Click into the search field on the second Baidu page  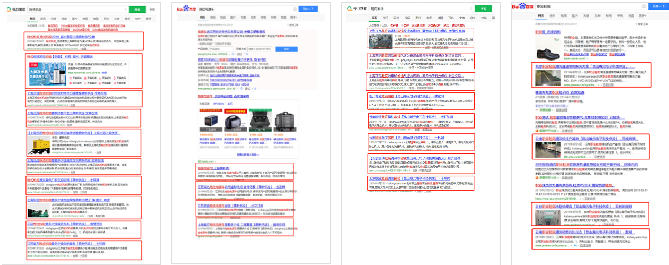[x=244, y=9]
